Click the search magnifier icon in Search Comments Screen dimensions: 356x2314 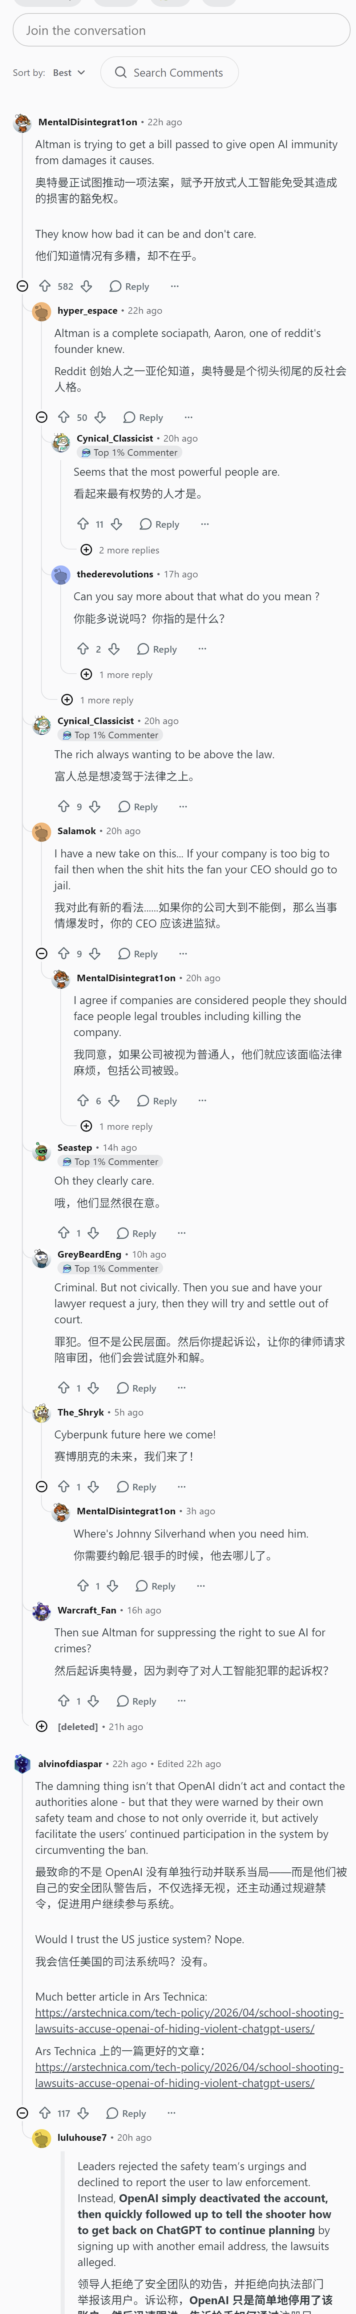(121, 73)
